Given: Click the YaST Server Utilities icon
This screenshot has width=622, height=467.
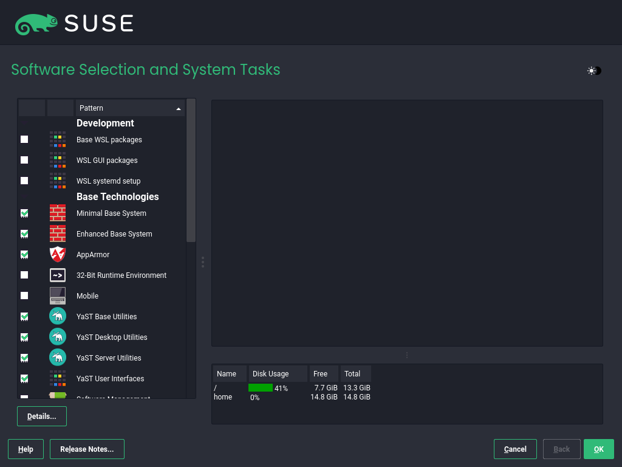Looking at the screenshot, I should click(x=57, y=358).
